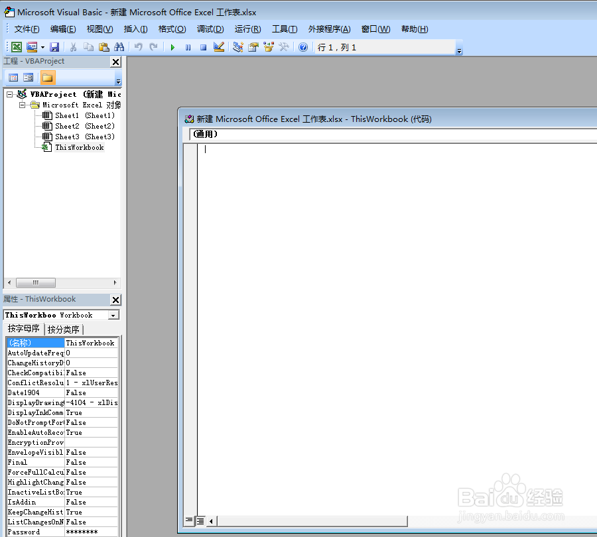Close the 工程 - VBAProject panel
597x537 pixels.
[x=115, y=62]
